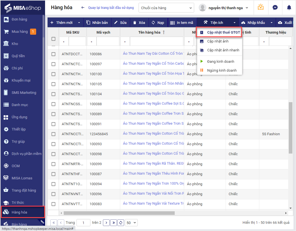This screenshot has height=231, width=296.
Task: Click the Quỹ tiền safe icon
Action: (x=6, y=56)
